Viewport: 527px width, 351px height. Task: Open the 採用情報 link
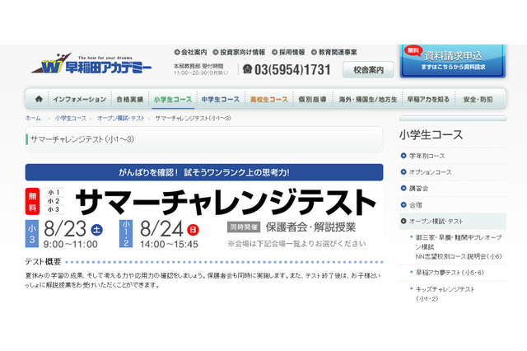point(292,52)
